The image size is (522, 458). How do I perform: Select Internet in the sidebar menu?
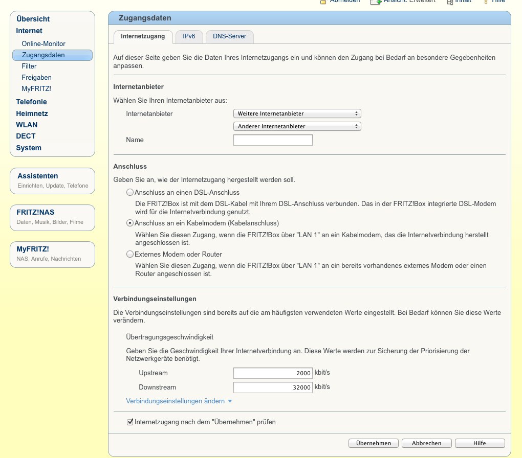coord(29,31)
